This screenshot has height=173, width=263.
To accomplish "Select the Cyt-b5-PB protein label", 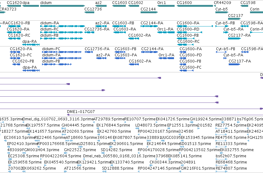I will coord(226,49).
